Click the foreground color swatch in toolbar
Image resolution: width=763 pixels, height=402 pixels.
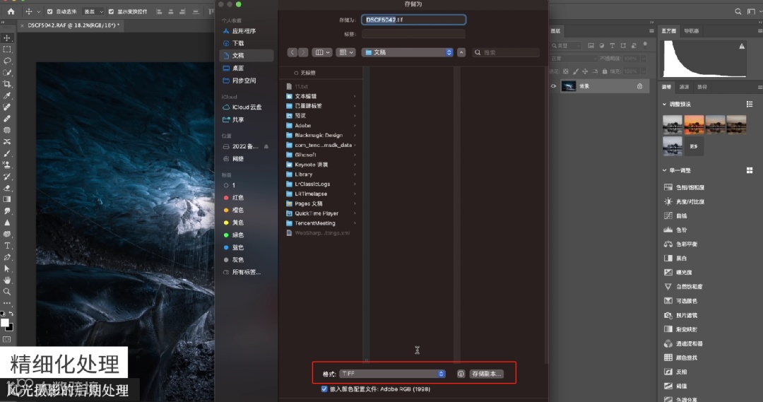tap(4, 323)
